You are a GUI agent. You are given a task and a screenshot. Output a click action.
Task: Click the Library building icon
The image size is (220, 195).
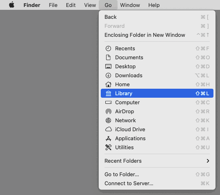[x=108, y=93]
